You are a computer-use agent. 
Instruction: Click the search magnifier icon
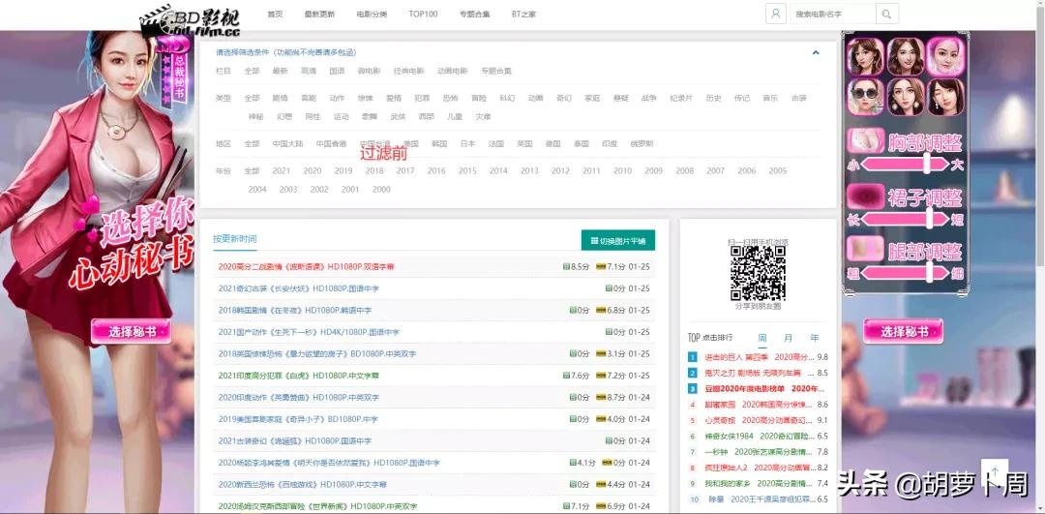(x=886, y=14)
